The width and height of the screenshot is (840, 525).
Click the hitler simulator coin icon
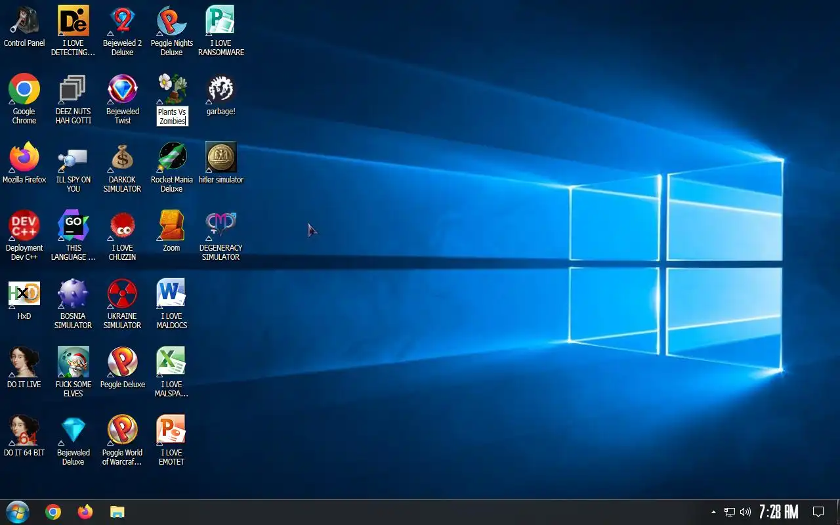221,157
